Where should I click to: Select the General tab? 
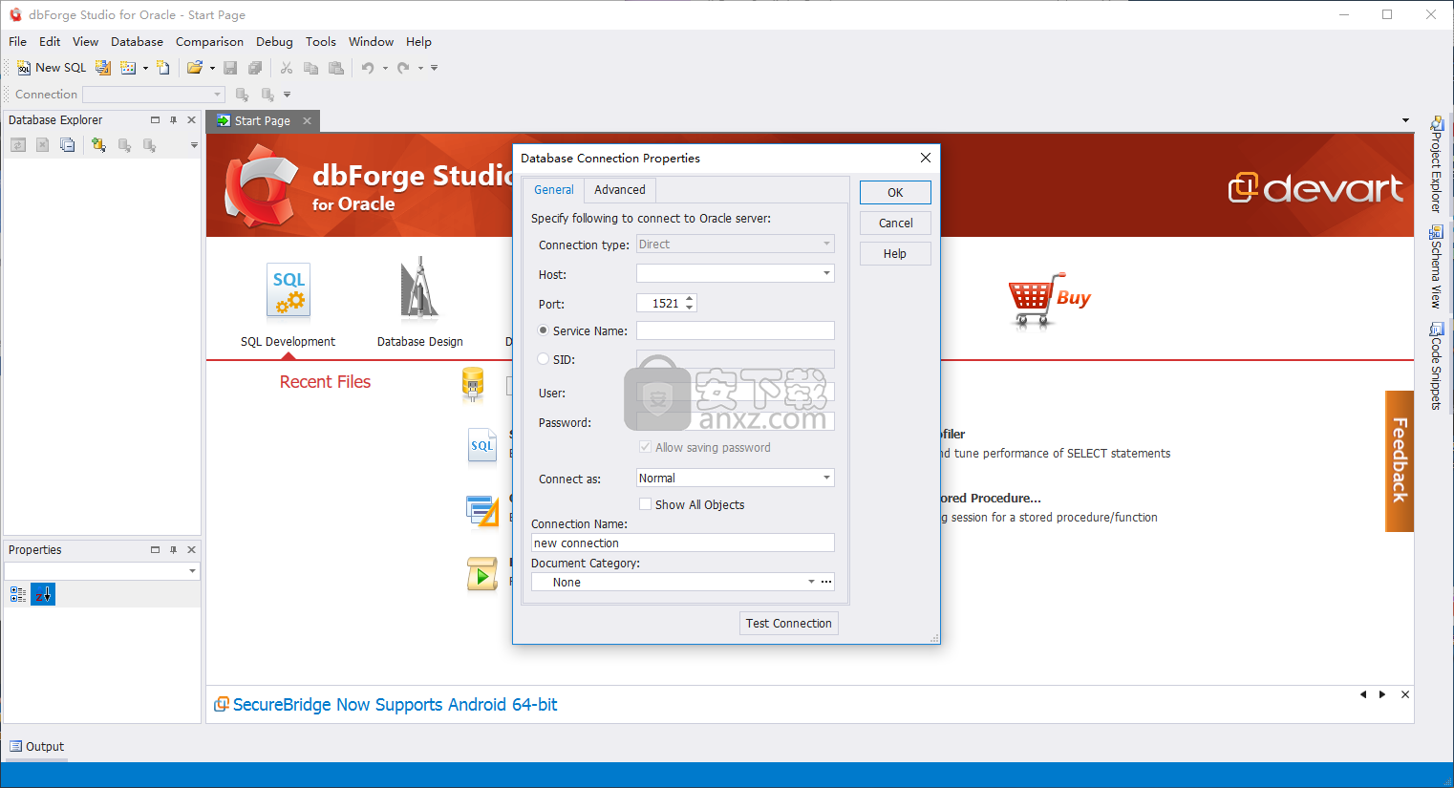tap(554, 190)
